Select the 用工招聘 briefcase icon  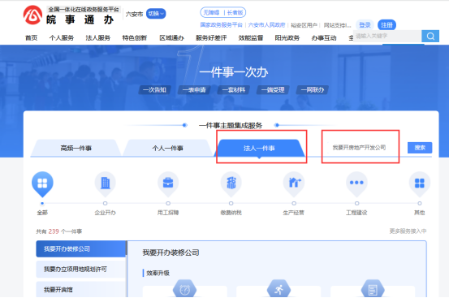click(168, 184)
